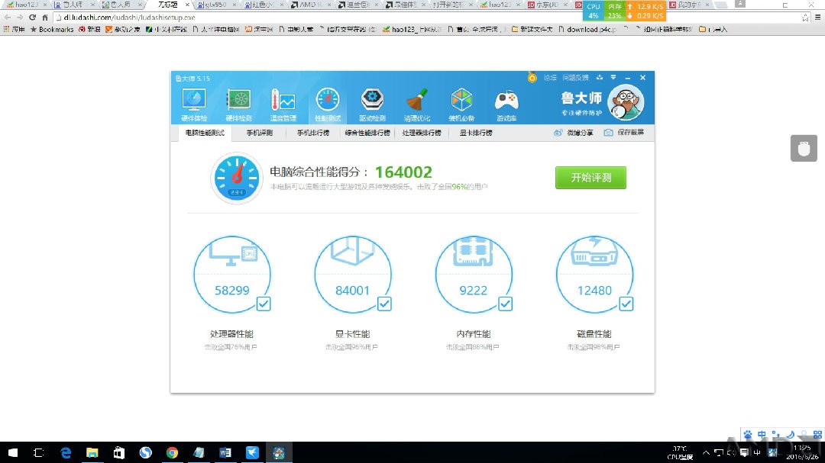Click the 鲁大师 mascot avatar

[626, 102]
